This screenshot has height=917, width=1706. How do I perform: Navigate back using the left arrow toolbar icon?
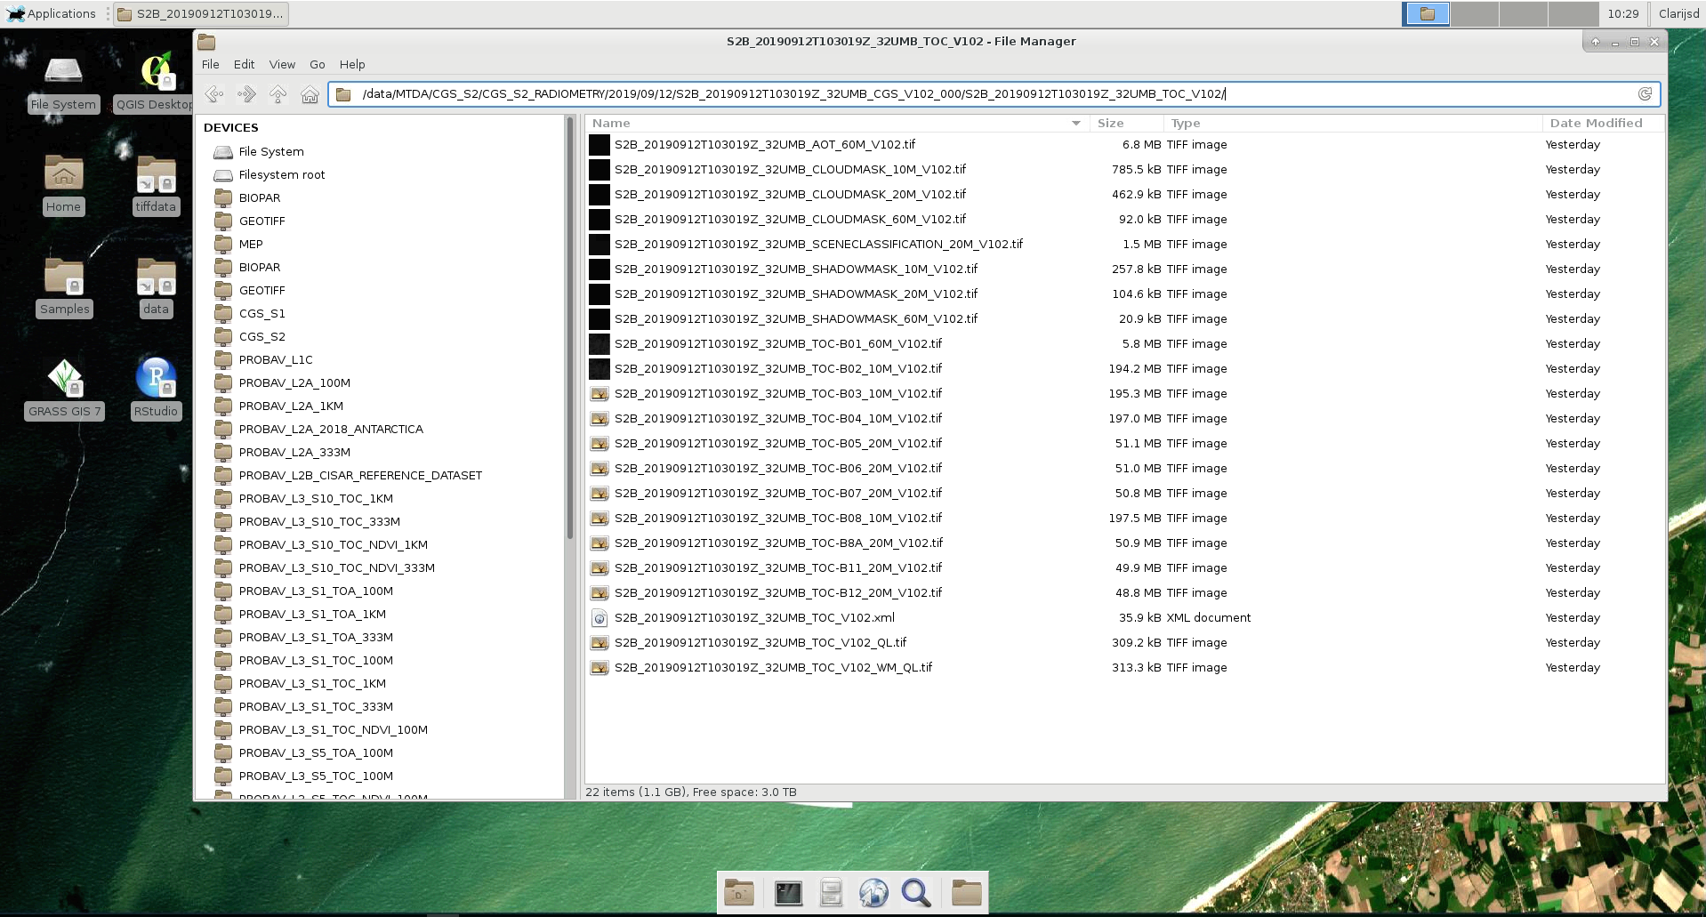point(213,94)
